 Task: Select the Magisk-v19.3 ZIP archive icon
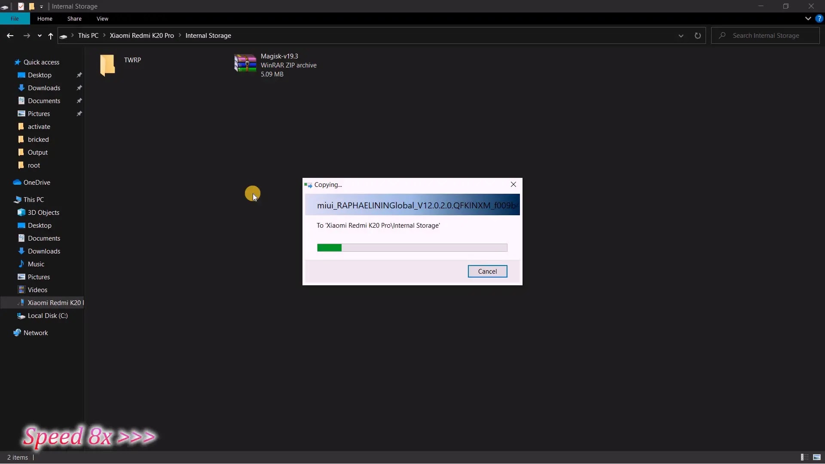245,64
